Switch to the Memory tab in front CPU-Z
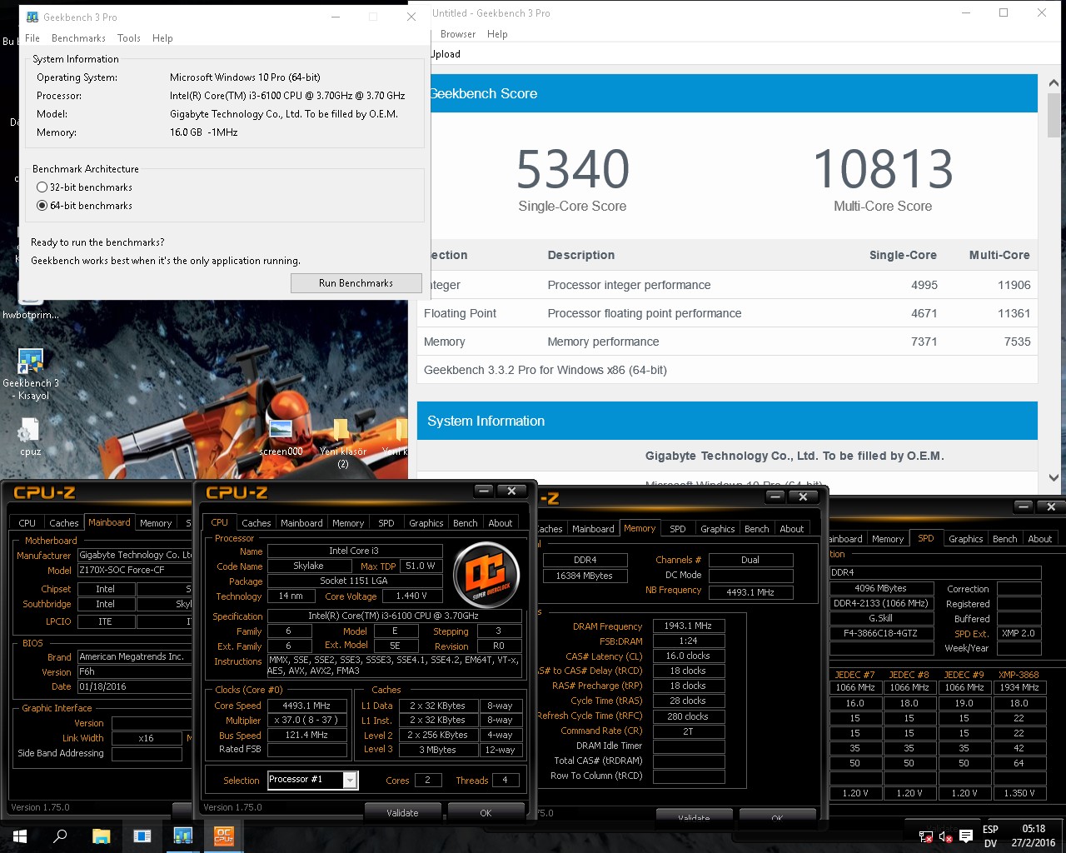Viewport: 1066px width, 853px height. [x=348, y=523]
